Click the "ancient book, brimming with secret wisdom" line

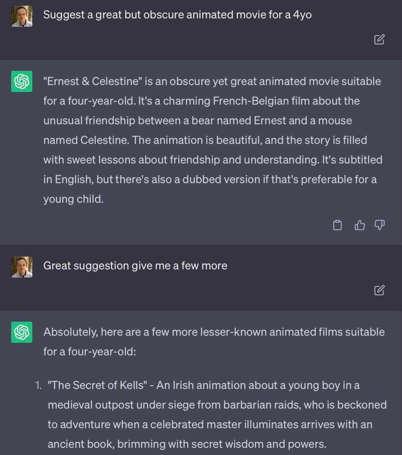click(187, 444)
